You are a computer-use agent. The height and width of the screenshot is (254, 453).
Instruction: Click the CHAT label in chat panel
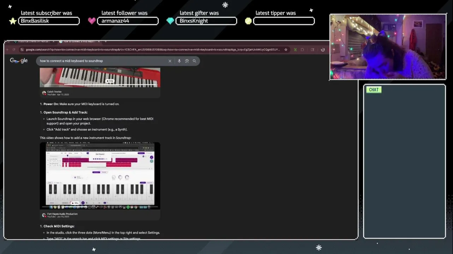374,90
